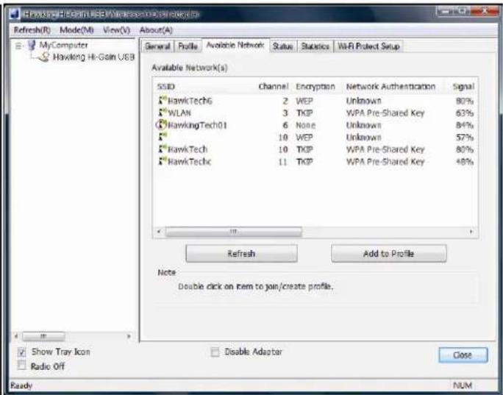The image size is (503, 395).
Task: Click the 84% signal value of HawkingTech01
Action: [465, 125]
